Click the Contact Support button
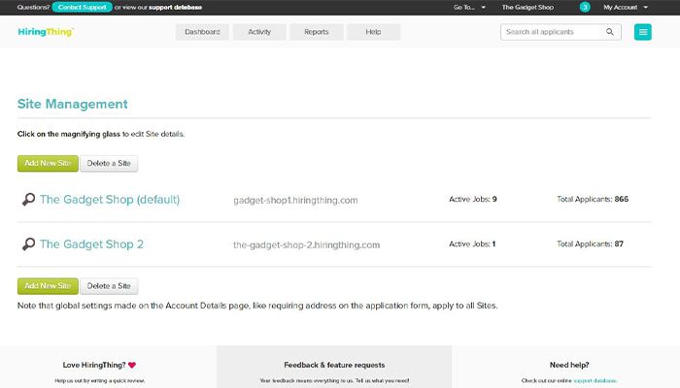680x388 pixels. (x=82, y=8)
